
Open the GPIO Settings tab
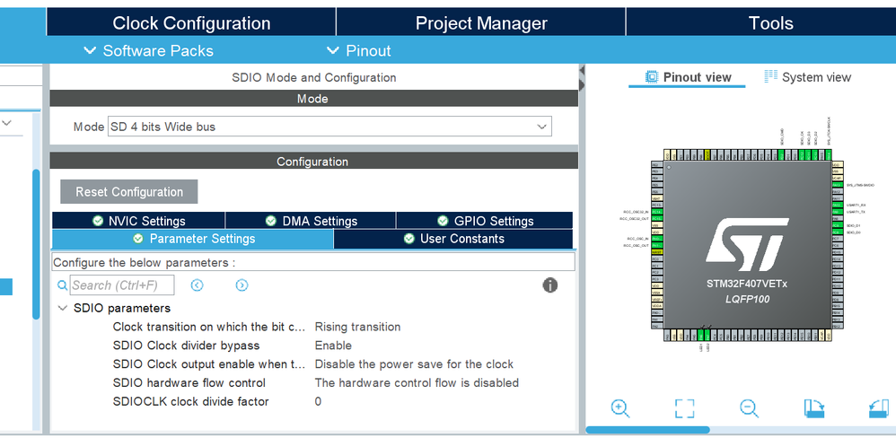tap(485, 221)
